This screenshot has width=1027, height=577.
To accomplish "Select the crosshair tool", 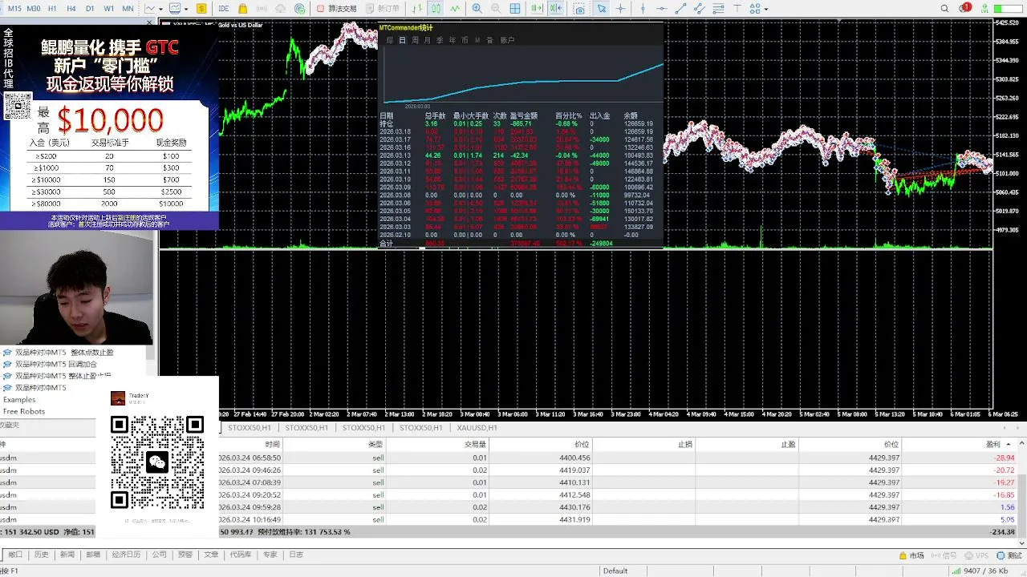I will [x=620, y=8].
